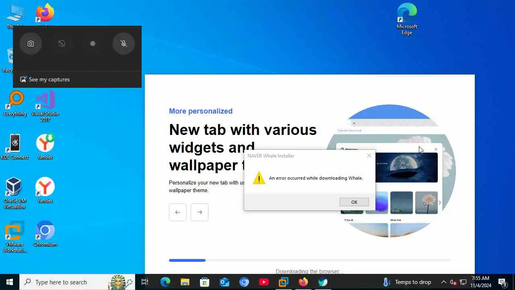This screenshot has width=515, height=290.
Task: Open the Windows Start menu
Action: coord(10,282)
